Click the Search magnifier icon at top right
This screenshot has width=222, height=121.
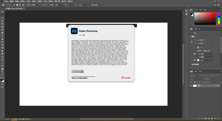tap(215, 5)
